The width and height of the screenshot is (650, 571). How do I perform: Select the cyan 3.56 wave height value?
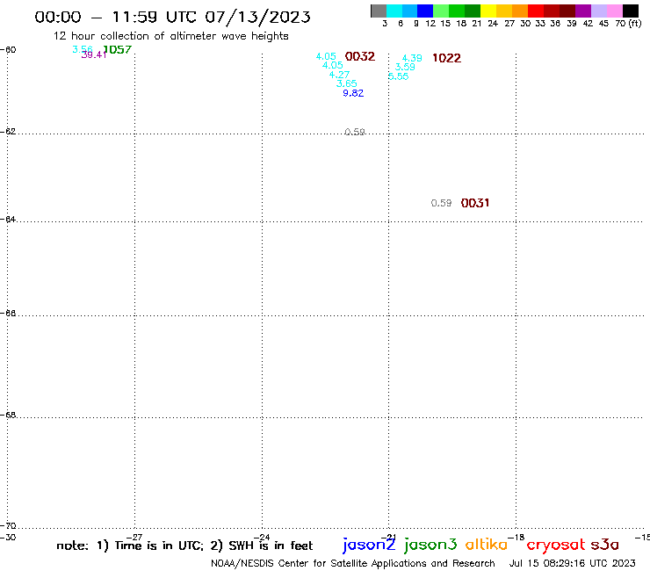(x=82, y=49)
